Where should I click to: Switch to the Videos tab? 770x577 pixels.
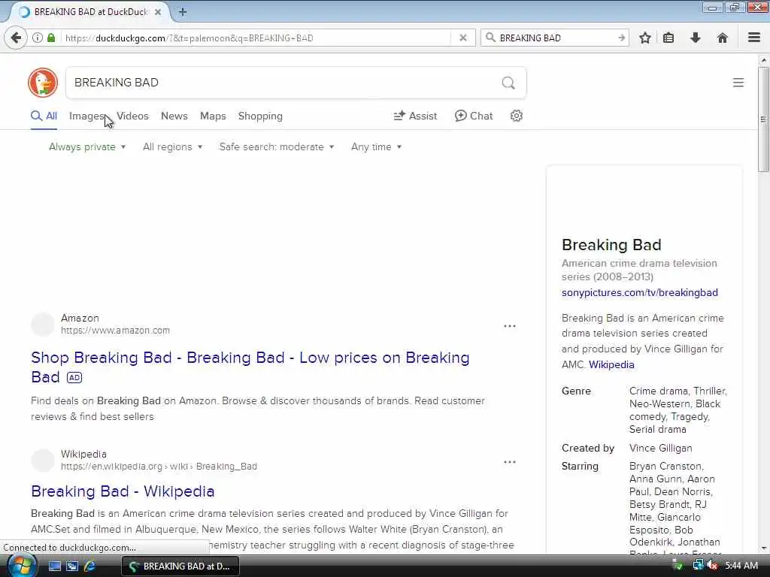point(132,116)
